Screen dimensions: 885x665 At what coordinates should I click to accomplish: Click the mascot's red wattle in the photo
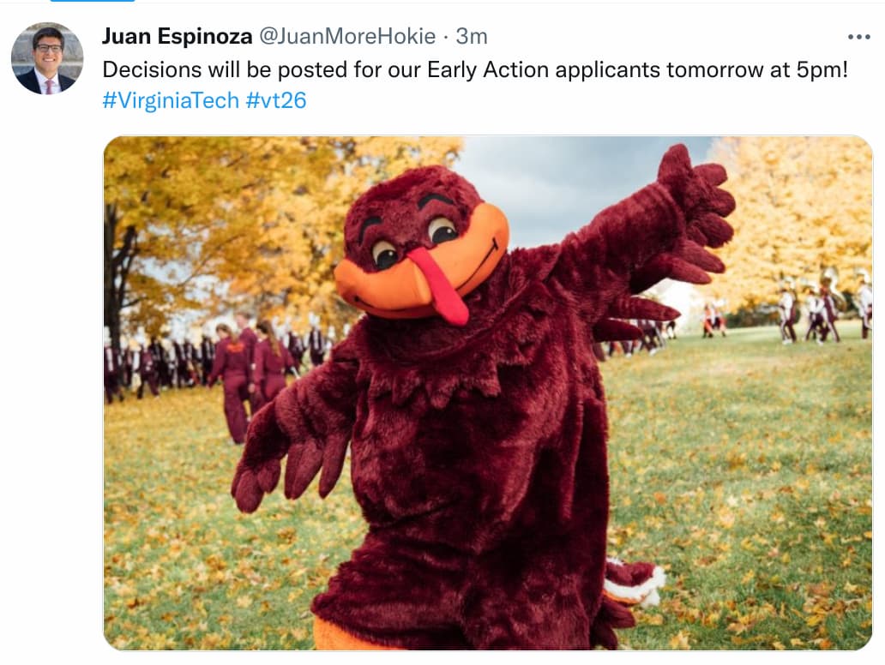(x=442, y=286)
